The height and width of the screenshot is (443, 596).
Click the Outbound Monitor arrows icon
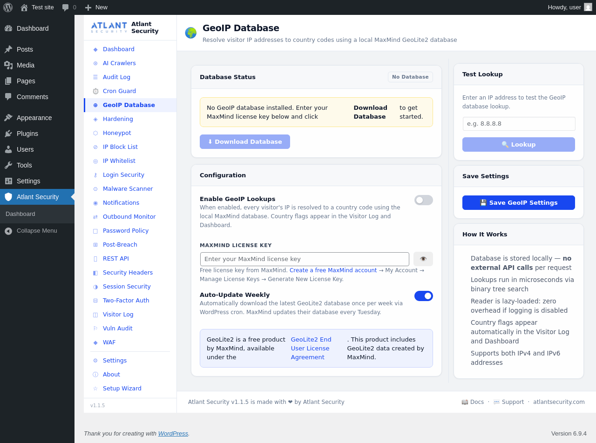95,217
